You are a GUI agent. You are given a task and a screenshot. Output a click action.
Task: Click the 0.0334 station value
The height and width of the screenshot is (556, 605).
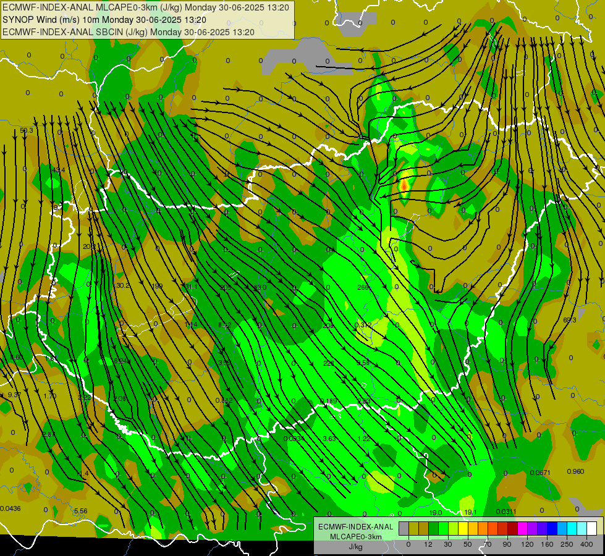tap(294, 439)
